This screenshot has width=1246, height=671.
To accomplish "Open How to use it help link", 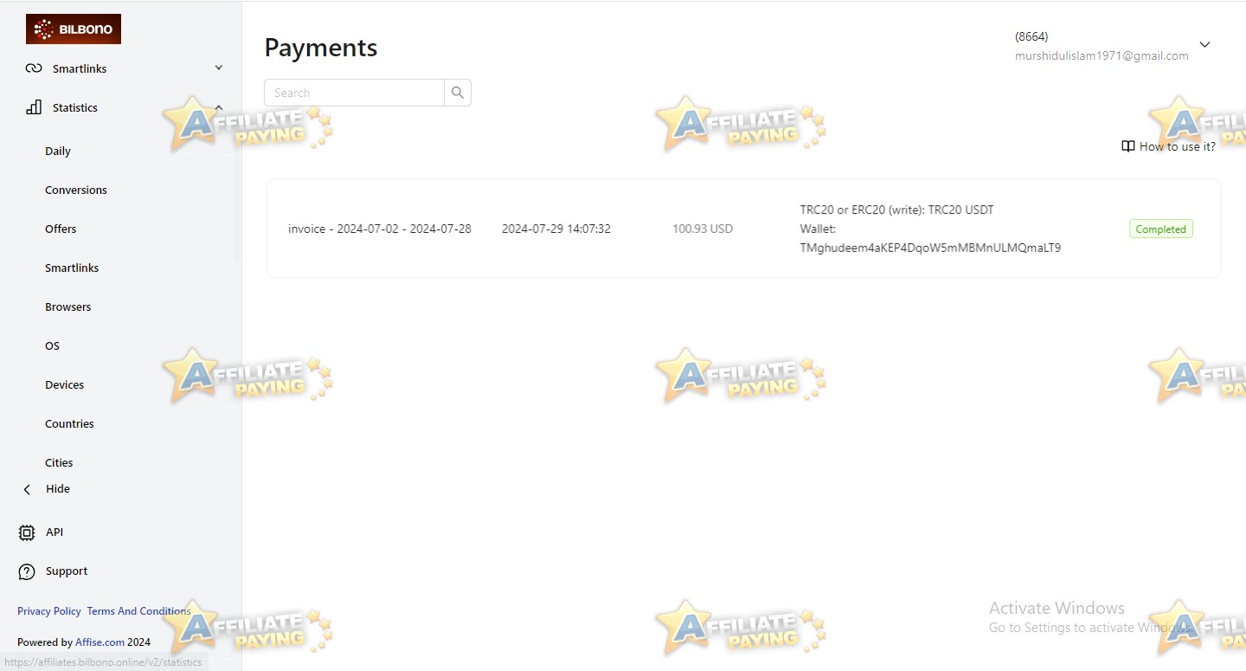I will [x=1178, y=146].
